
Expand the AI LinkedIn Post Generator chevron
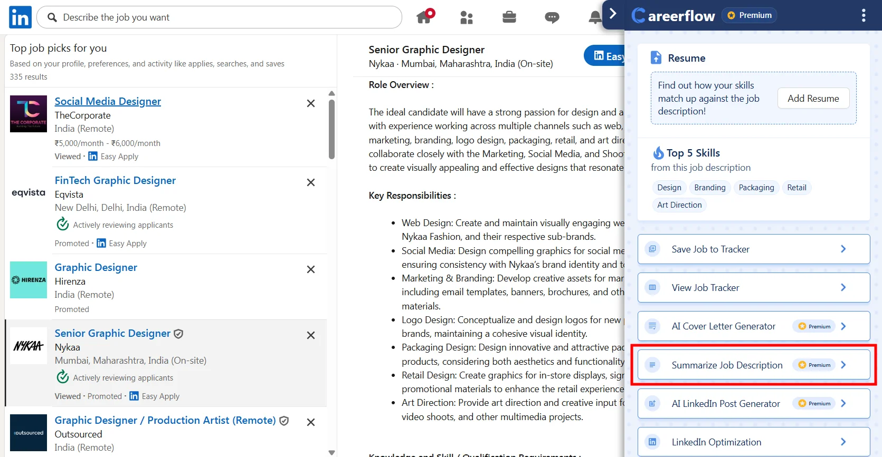point(843,403)
